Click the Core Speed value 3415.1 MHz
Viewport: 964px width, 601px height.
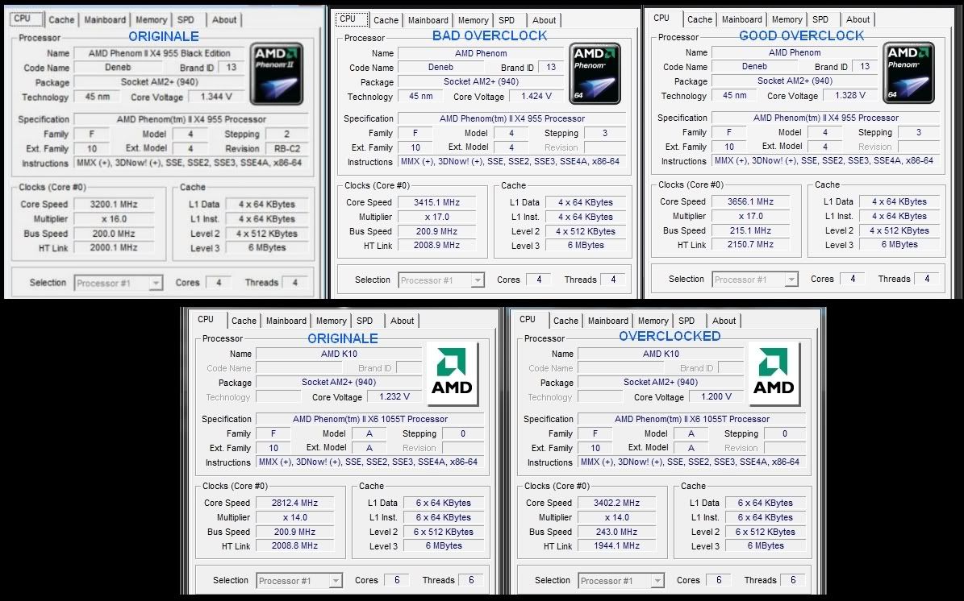(x=437, y=202)
